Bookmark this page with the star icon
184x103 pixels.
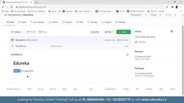(167, 7)
